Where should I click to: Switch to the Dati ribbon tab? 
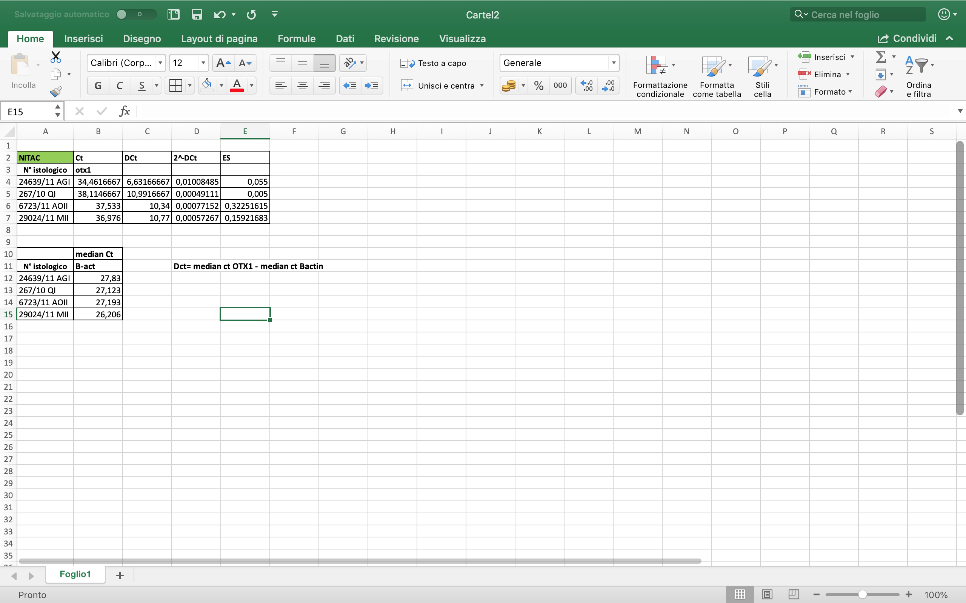(345, 39)
